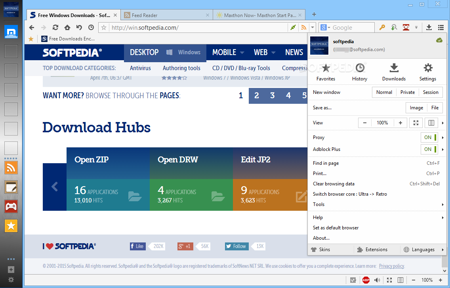
Task: Switch to the Feed Reader tab
Action: (167, 15)
